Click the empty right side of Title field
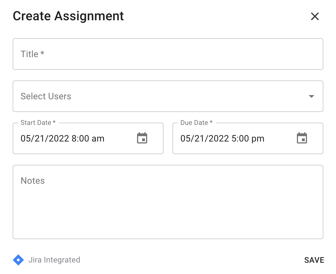 coord(253,54)
